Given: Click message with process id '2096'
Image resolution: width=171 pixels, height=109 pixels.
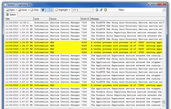Looking at the screenshot, I should [x=126, y=85].
